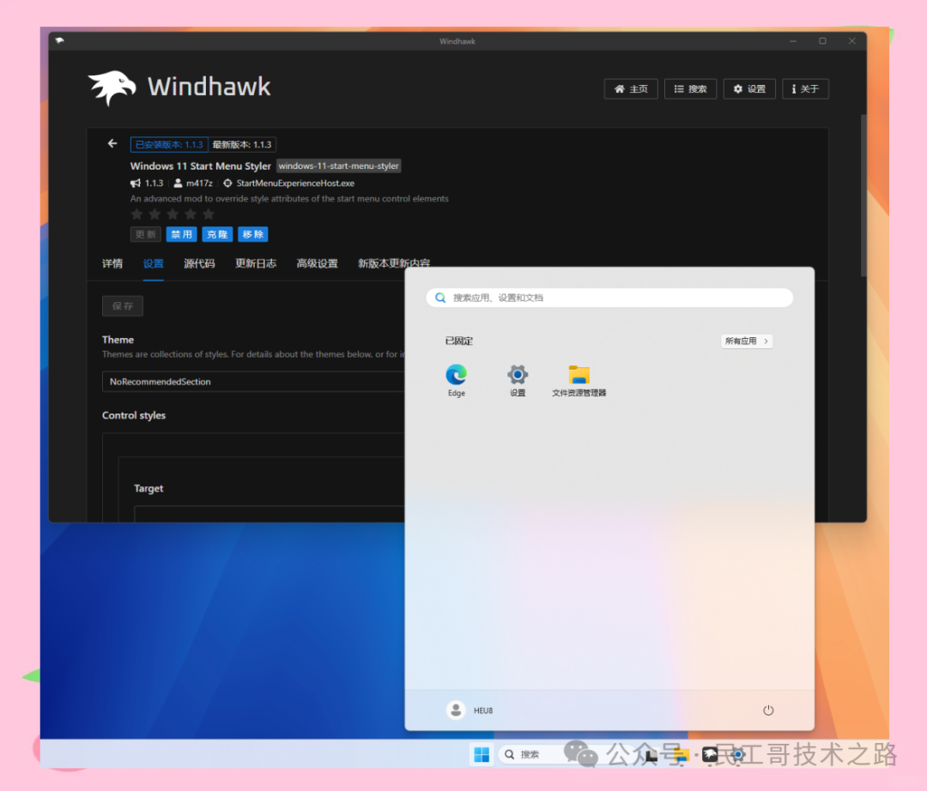Click the Windhawk title bar icon
The width and height of the screenshot is (927, 791).
point(59,41)
